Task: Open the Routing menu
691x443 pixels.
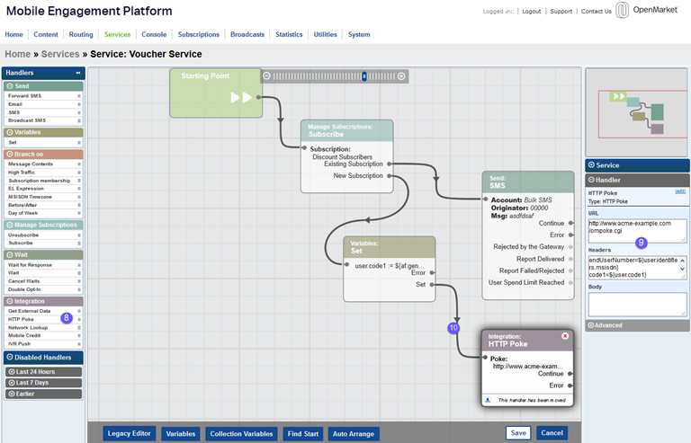Action: 81,34
